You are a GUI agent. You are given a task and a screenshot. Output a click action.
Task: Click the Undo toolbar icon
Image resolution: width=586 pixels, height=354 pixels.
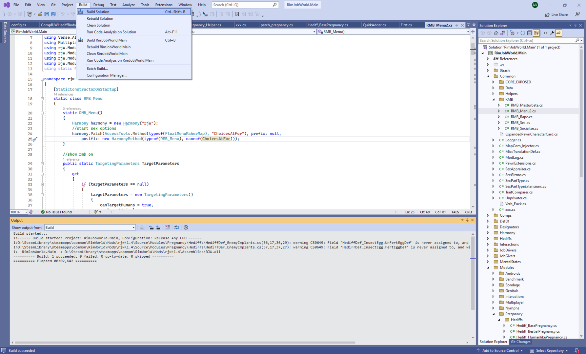pos(62,14)
